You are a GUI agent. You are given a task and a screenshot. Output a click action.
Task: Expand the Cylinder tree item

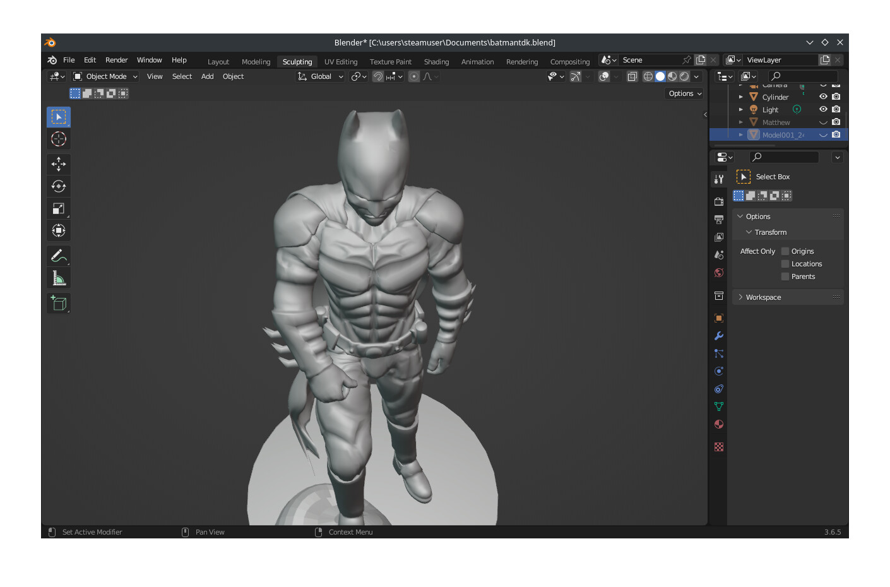pos(741,97)
